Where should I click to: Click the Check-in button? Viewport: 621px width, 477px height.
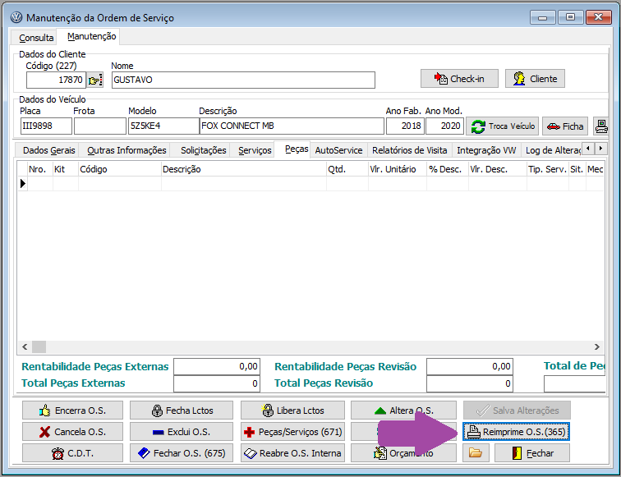459,79
